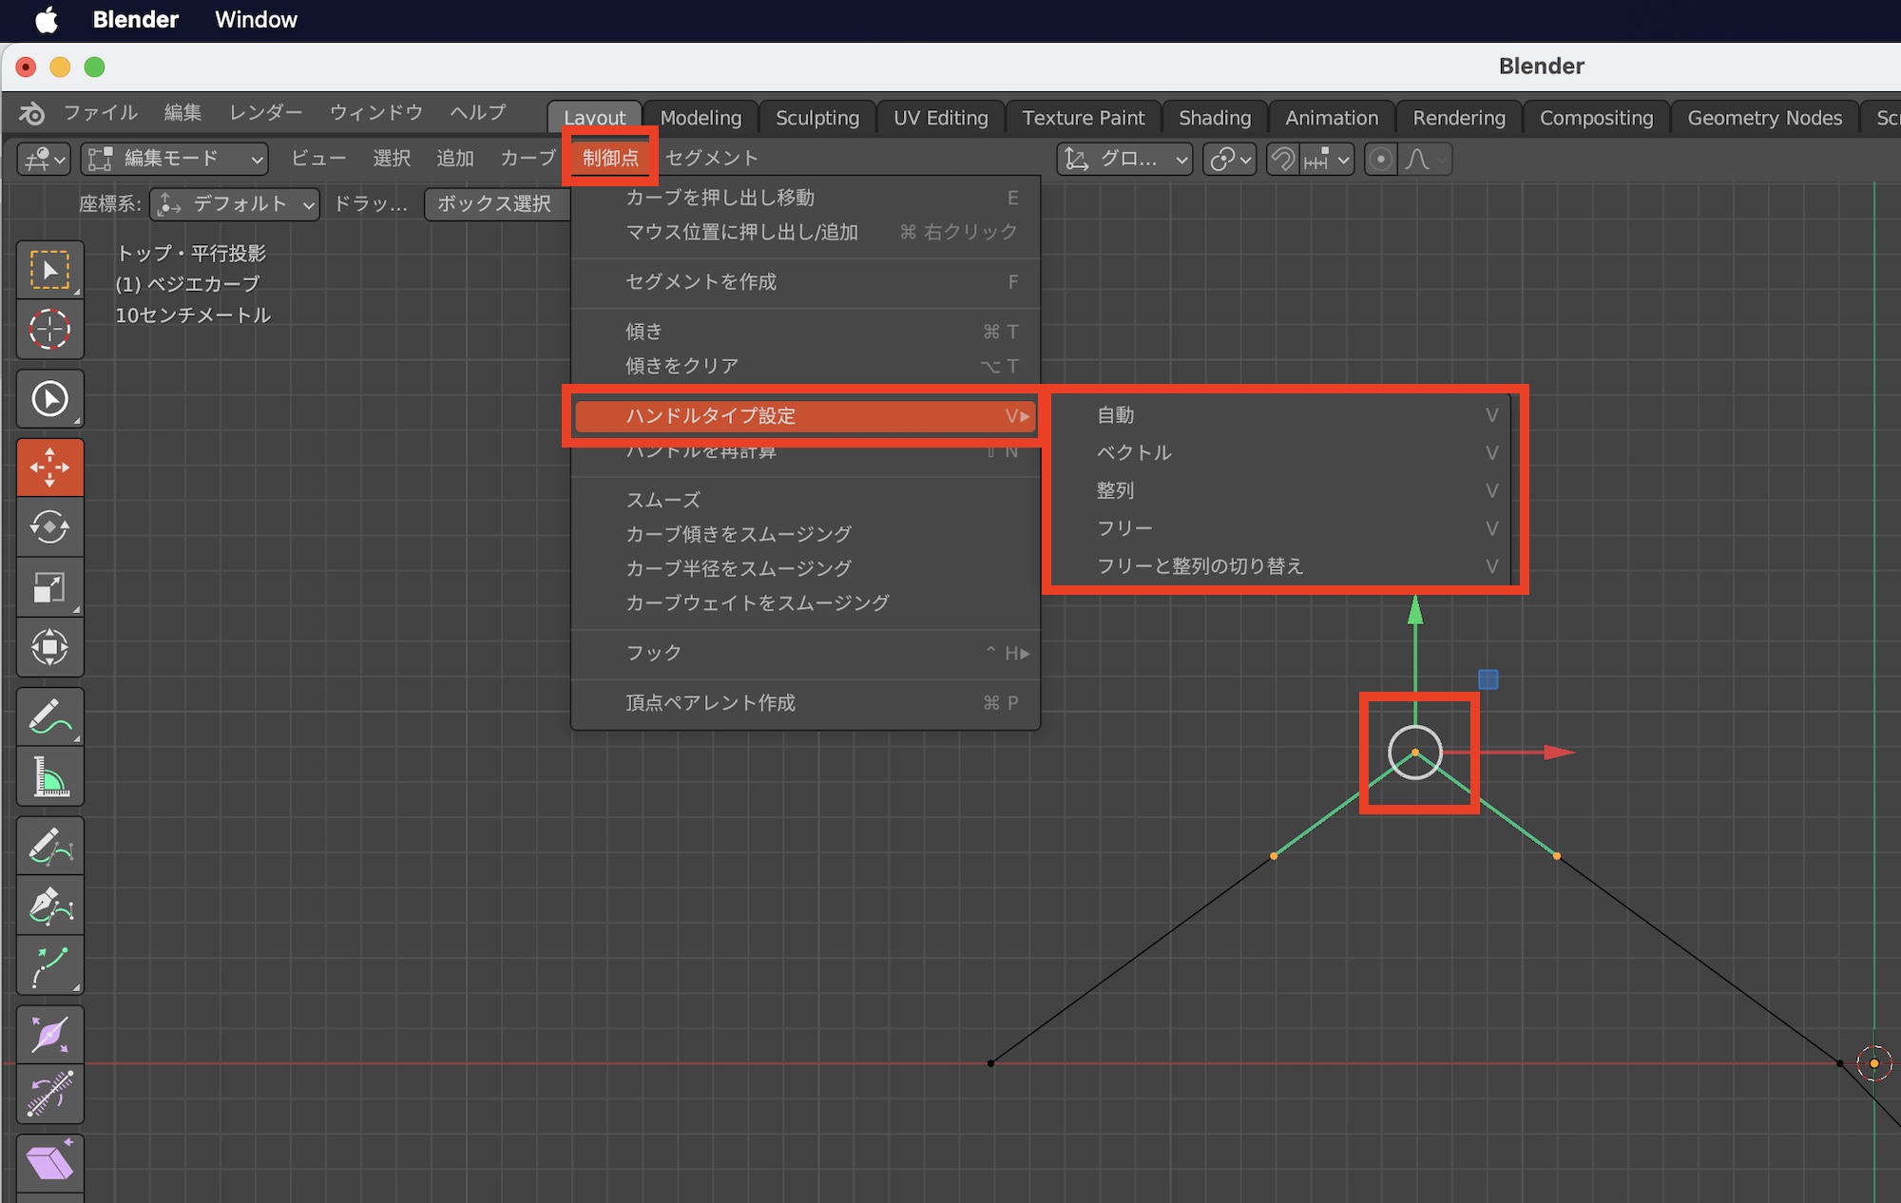Viewport: 1901px width, 1203px height.
Task: Toggle proportional editing button
Action: 1380,159
